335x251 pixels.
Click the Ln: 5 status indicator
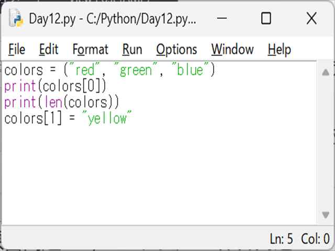(x=281, y=238)
